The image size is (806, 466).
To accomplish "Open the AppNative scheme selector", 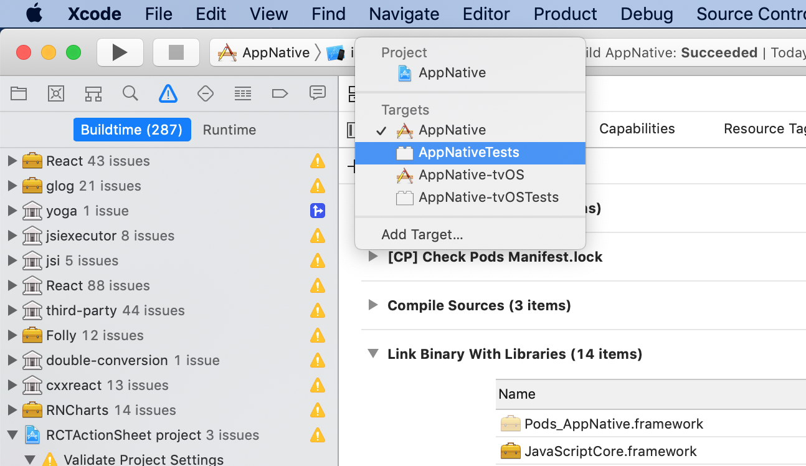I will (x=263, y=53).
